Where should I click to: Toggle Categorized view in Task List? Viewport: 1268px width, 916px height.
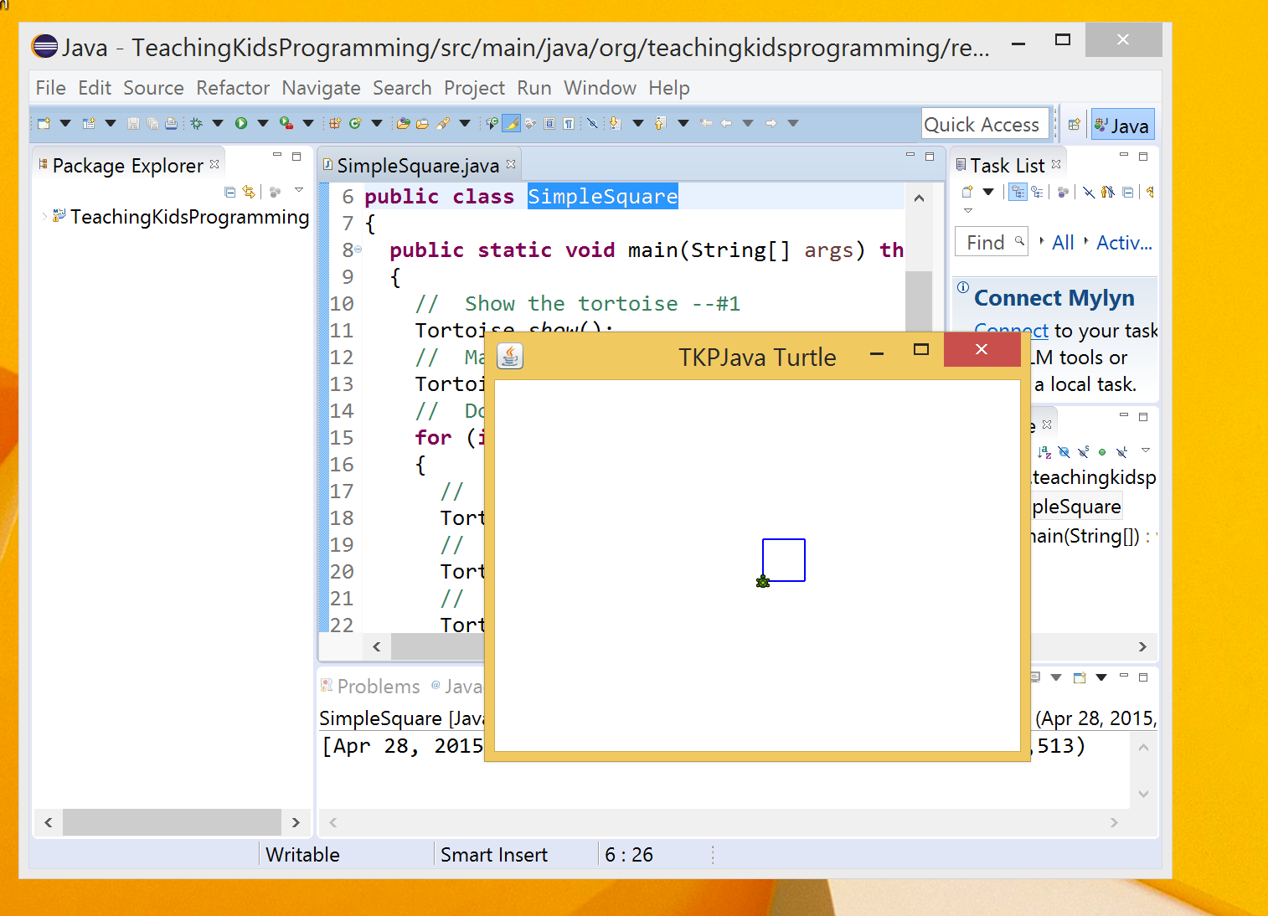point(1018,193)
